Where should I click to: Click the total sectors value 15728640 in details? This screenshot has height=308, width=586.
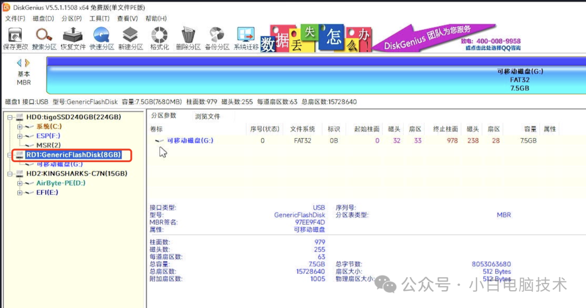tap(310, 272)
